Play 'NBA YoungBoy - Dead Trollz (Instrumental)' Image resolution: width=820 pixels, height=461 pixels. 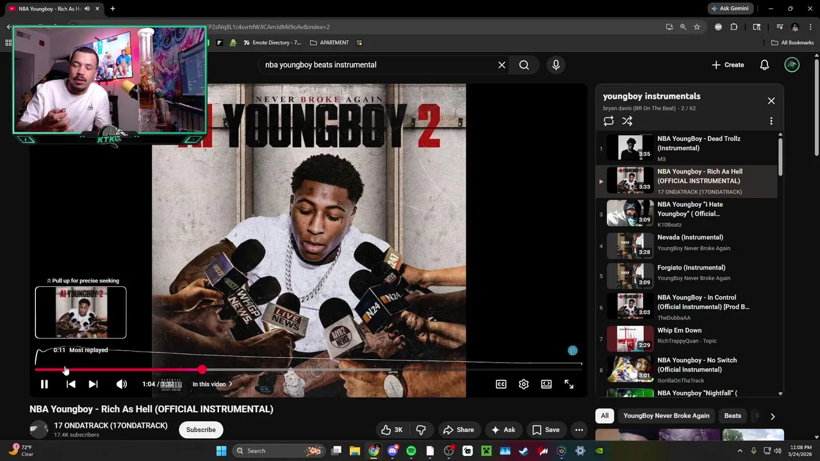(687, 149)
